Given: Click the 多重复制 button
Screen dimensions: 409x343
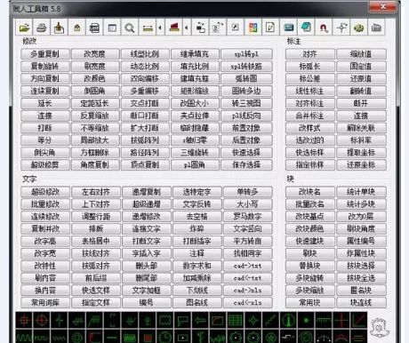Looking at the screenshot, I should click(x=45, y=54).
